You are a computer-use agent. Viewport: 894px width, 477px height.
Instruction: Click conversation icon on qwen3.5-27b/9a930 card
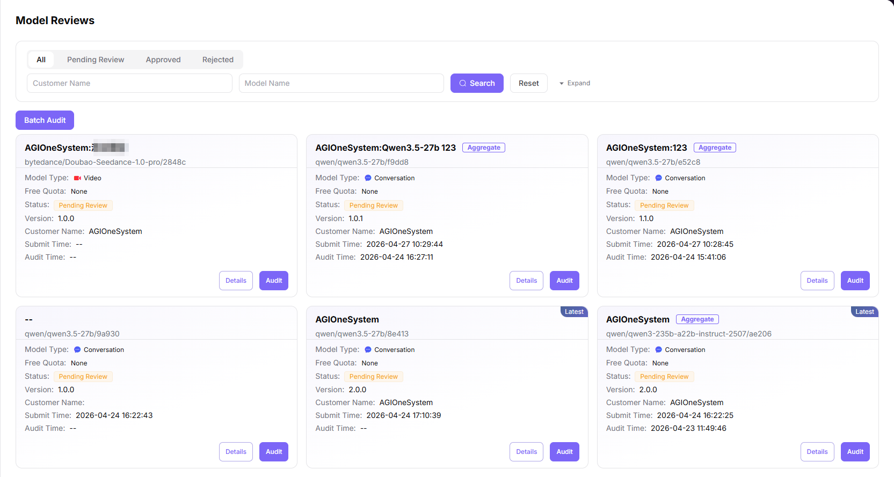tap(77, 350)
